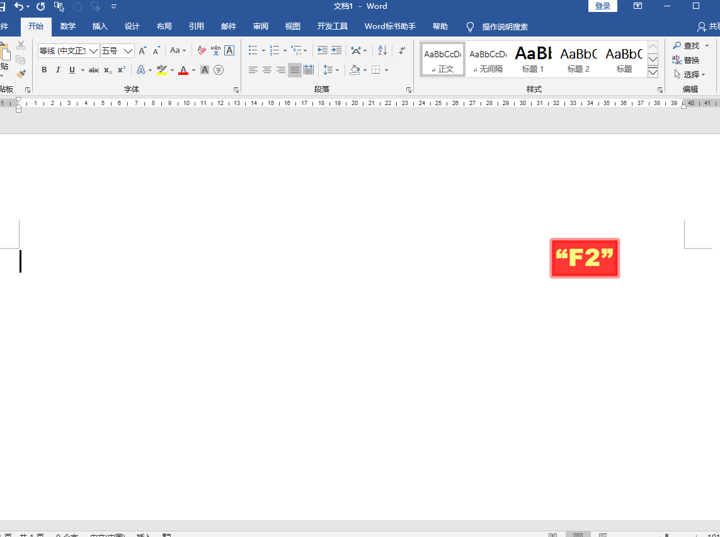This screenshot has width=720, height=537.
Task: Expand Asian layout dropdown
Action: pos(365,50)
